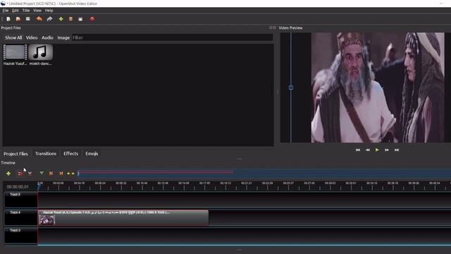Open a project using the toolbar icon
This screenshot has width=451, height=254.
point(18,19)
